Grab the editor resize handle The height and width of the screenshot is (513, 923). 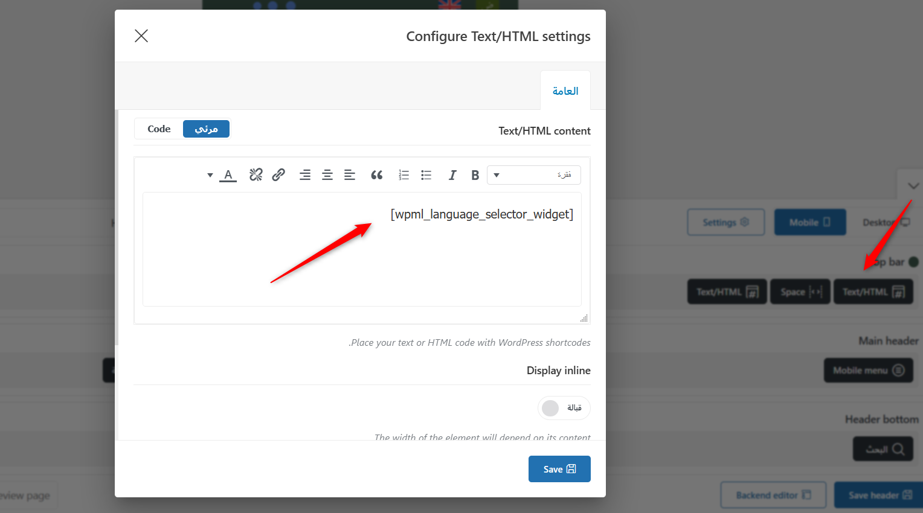tap(584, 318)
